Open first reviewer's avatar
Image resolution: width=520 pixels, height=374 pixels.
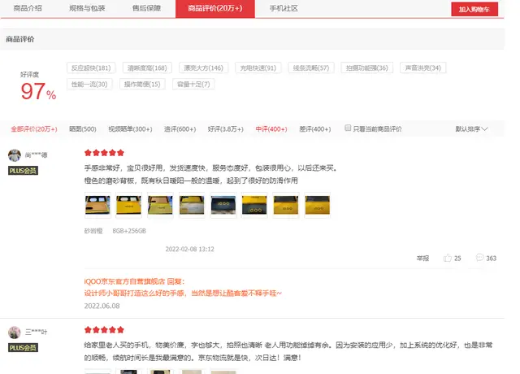point(15,155)
